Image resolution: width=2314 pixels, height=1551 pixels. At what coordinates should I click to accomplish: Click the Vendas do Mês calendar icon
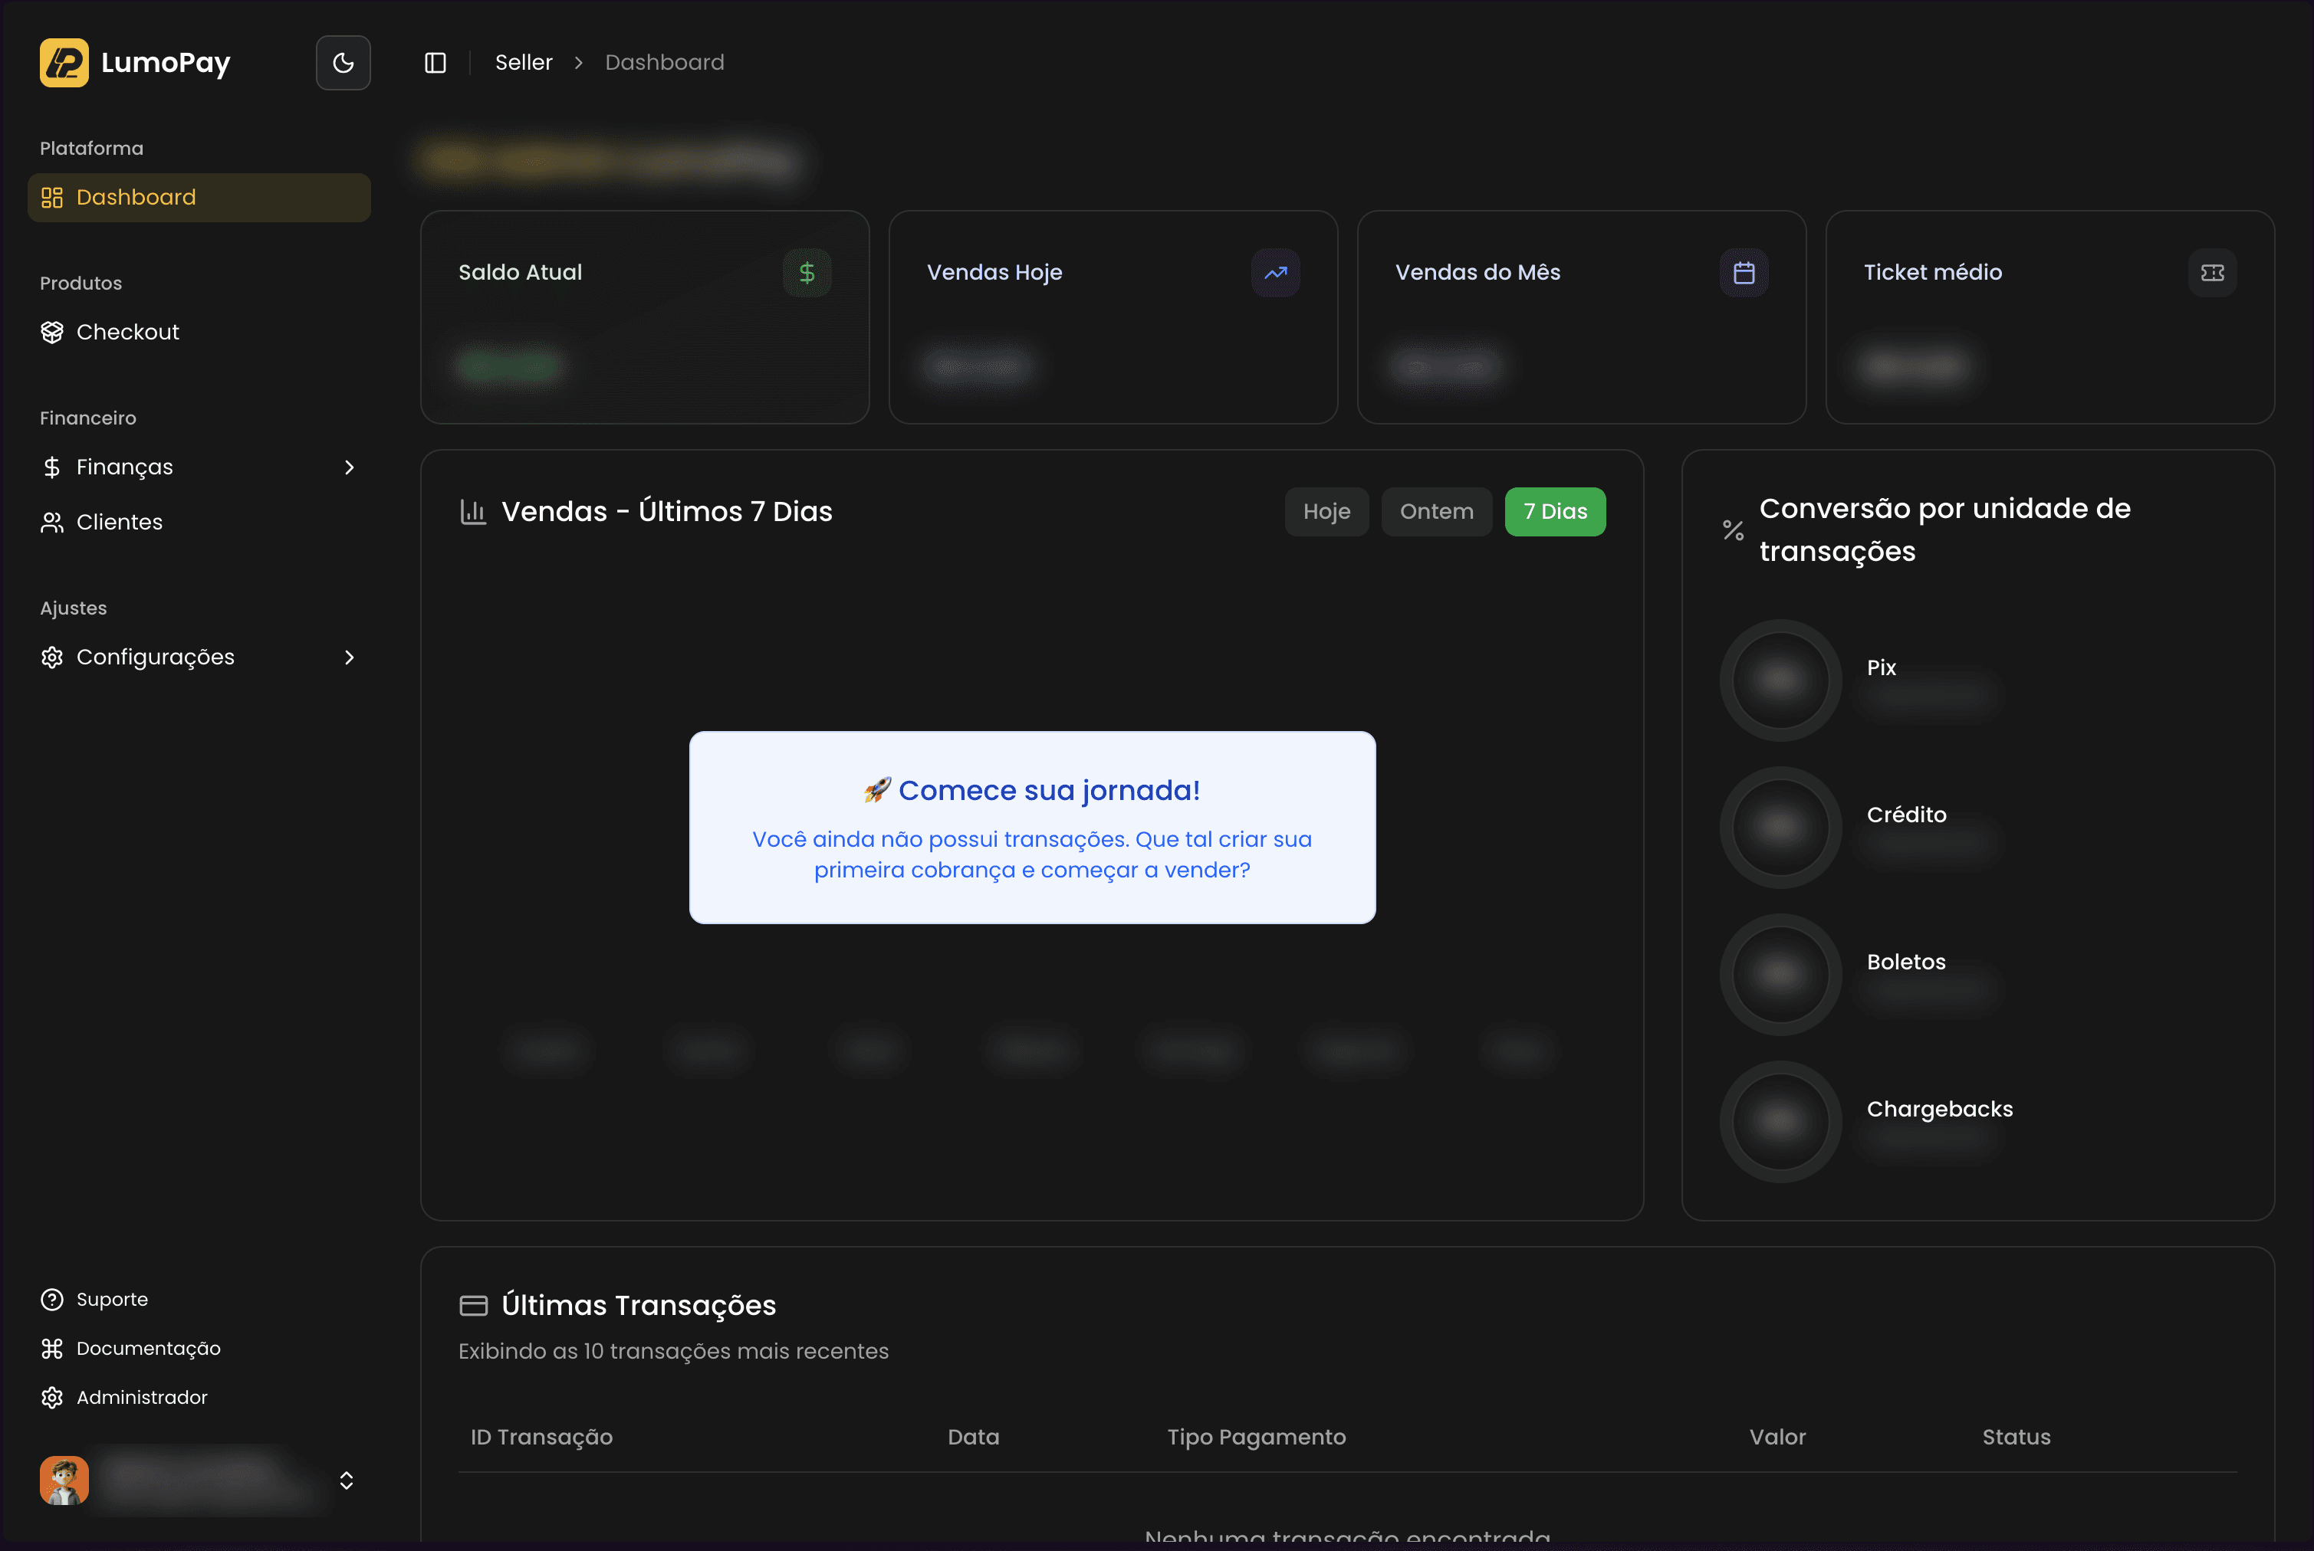click(x=1743, y=272)
